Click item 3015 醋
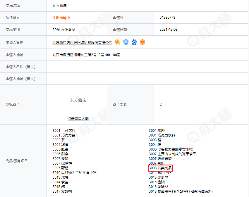 [59, 187]
